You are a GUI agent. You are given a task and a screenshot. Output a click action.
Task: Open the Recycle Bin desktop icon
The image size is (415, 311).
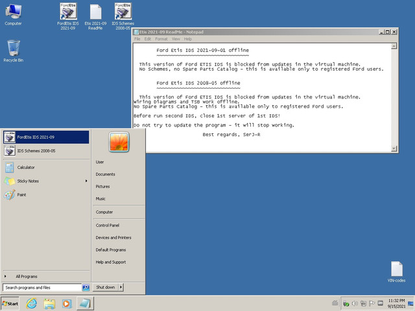tap(13, 51)
